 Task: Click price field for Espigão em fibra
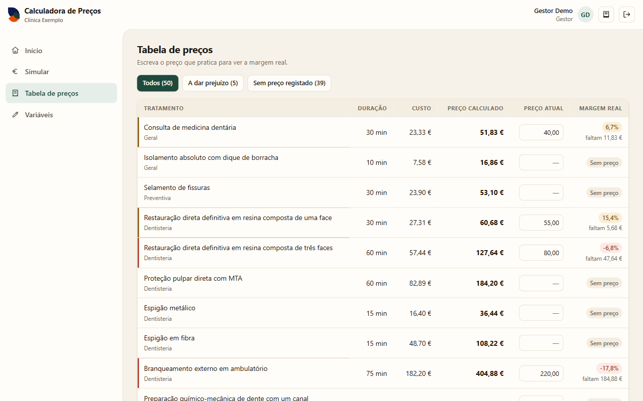pos(541,343)
